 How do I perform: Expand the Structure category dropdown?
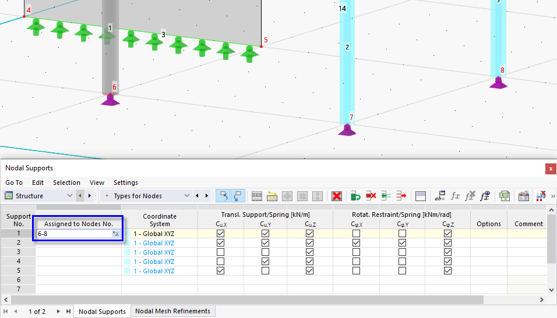click(70, 196)
